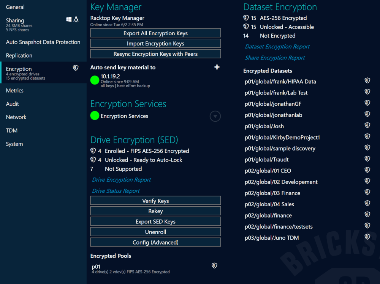380x284 pixels.
Task: Click the Windows SMB sharing icon
Action: pos(69,20)
